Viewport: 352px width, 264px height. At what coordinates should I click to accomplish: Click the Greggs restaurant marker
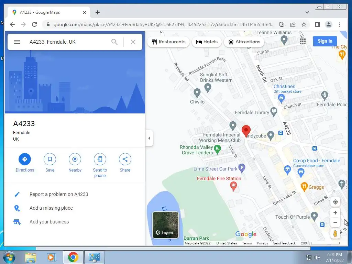pyautogui.click(x=304, y=186)
